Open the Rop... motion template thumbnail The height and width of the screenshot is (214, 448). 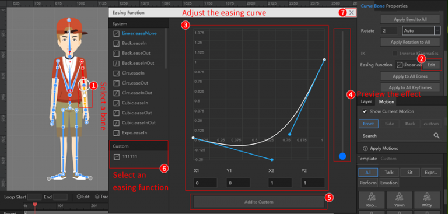coord(371,200)
